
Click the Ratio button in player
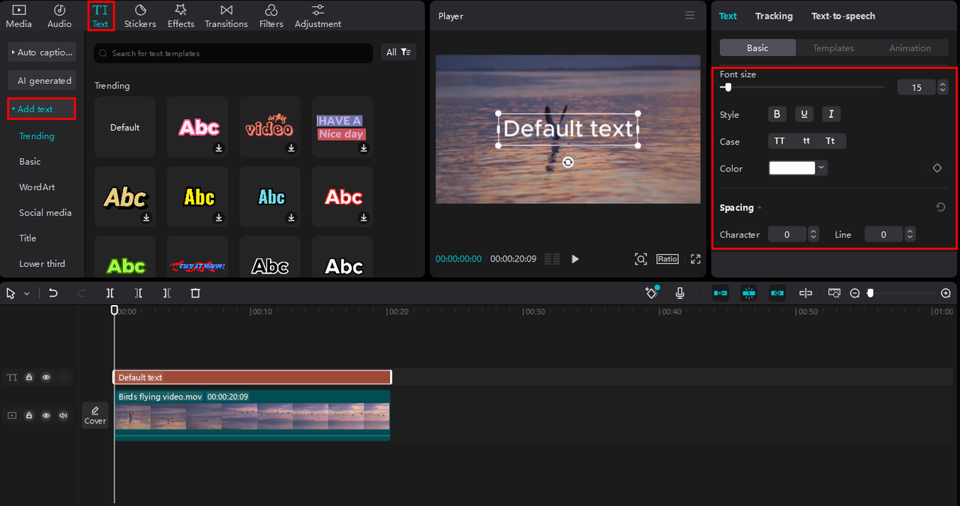(667, 259)
